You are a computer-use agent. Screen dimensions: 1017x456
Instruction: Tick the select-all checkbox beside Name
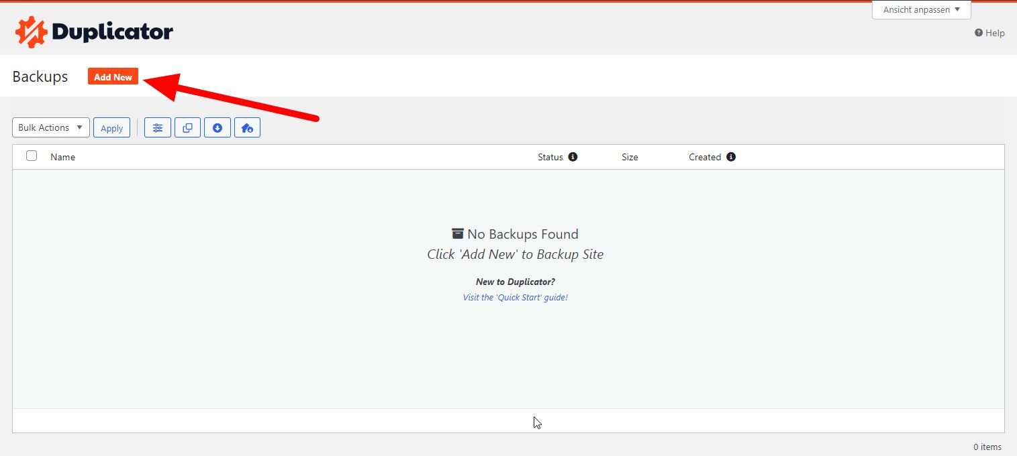point(32,156)
